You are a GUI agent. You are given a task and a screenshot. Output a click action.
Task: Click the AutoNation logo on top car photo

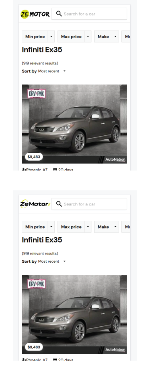(x=115, y=160)
